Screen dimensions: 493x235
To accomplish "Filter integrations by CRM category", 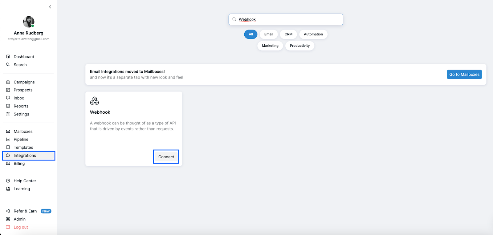I will click(288, 34).
